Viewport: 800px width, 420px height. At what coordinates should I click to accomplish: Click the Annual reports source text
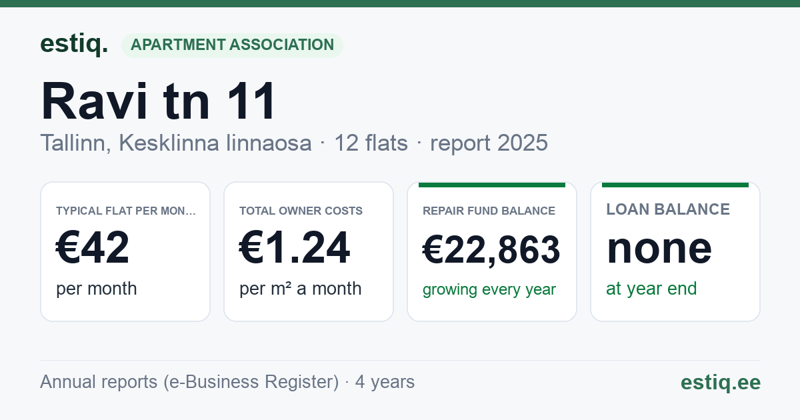pyautogui.click(x=227, y=382)
